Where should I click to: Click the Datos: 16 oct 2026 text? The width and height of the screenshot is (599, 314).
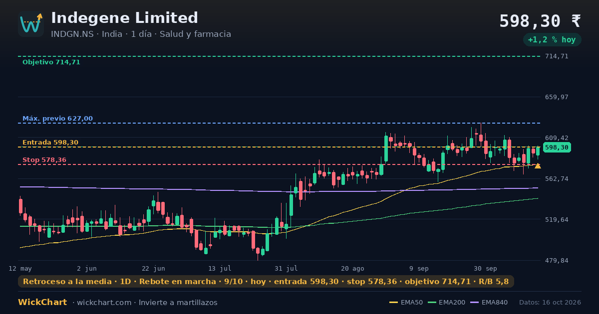point(550,303)
